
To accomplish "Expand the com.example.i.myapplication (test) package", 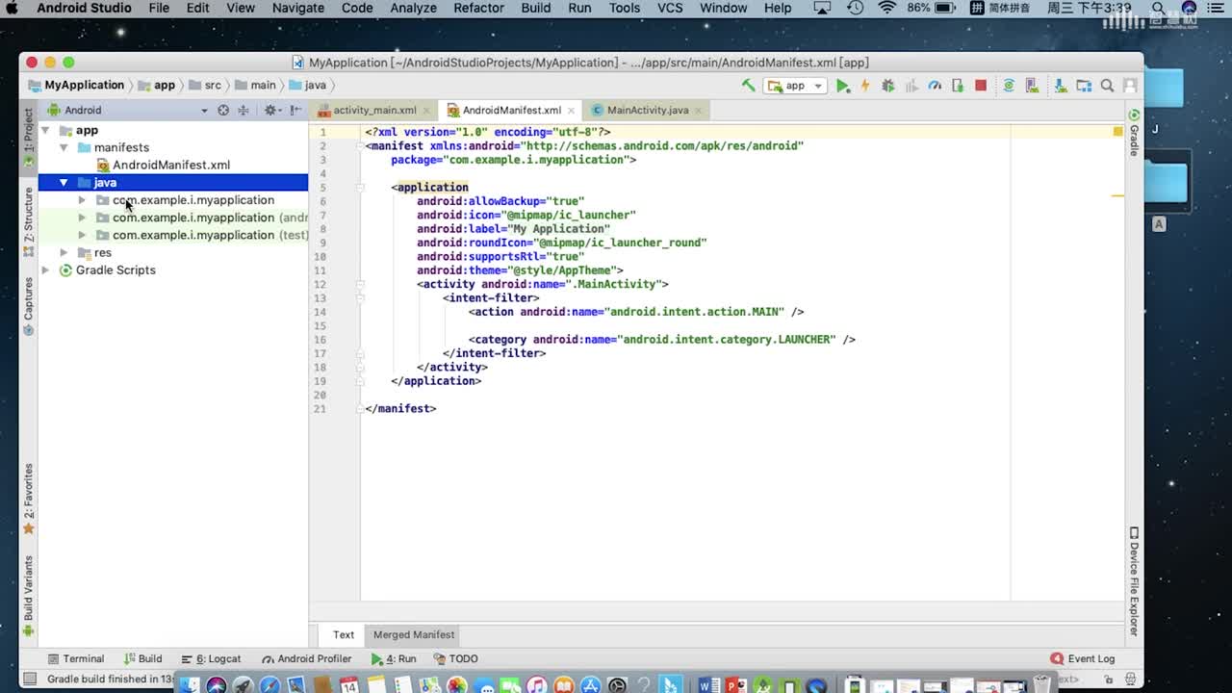I will [82, 235].
